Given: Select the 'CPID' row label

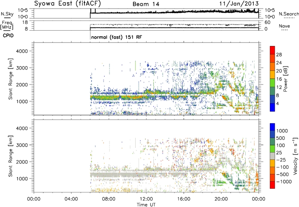Looking at the screenshot, I should [x=8, y=35].
